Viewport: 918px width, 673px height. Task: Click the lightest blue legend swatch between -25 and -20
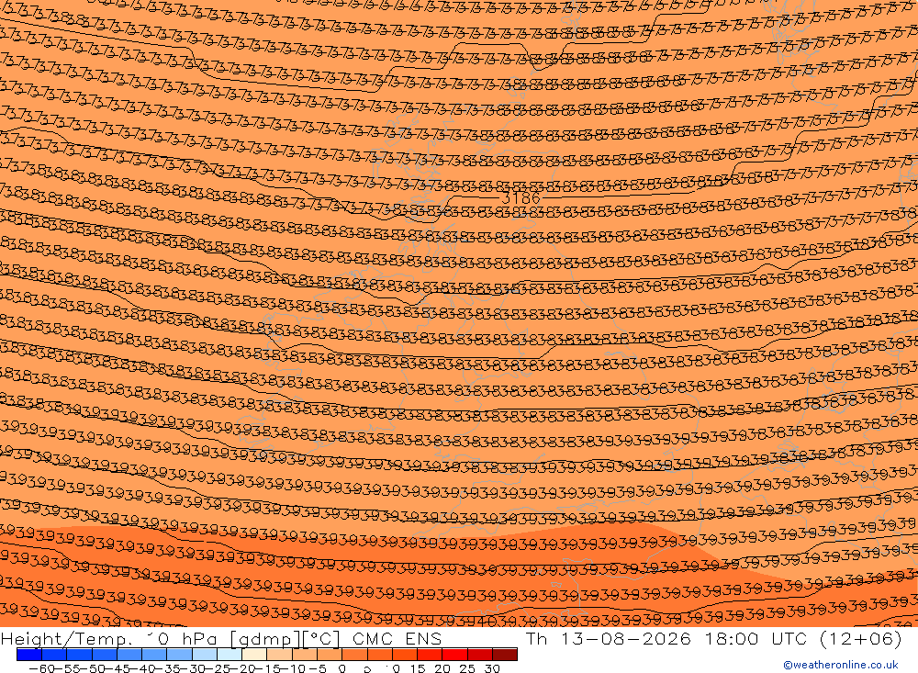click(229, 655)
